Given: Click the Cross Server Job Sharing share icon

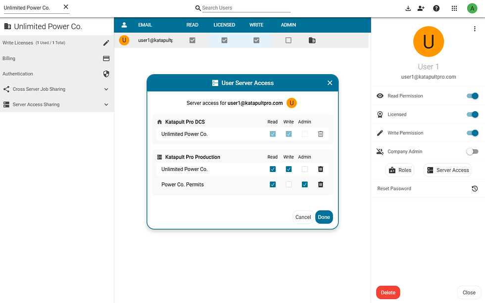Looking at the screenshot, I should tap(6, 89).
